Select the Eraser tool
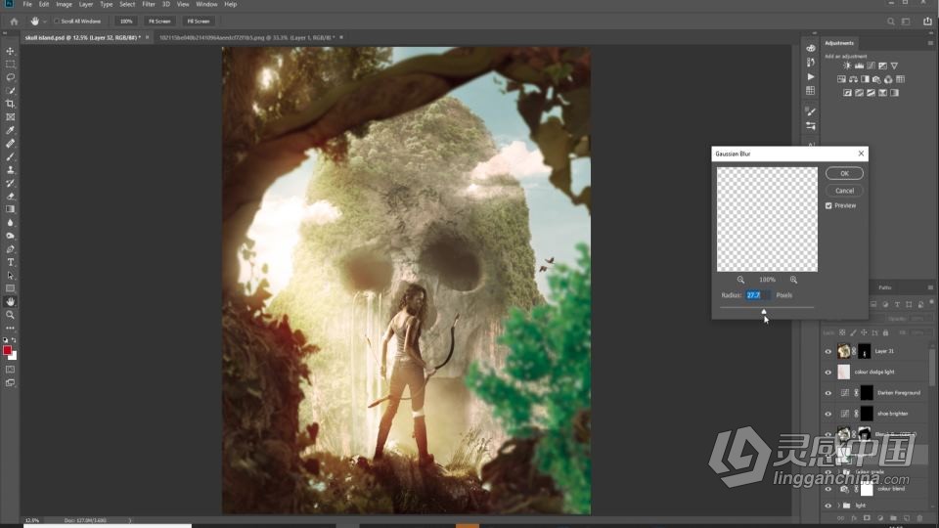Viewport: 939px width, 528px height. [x=10, y=196]
